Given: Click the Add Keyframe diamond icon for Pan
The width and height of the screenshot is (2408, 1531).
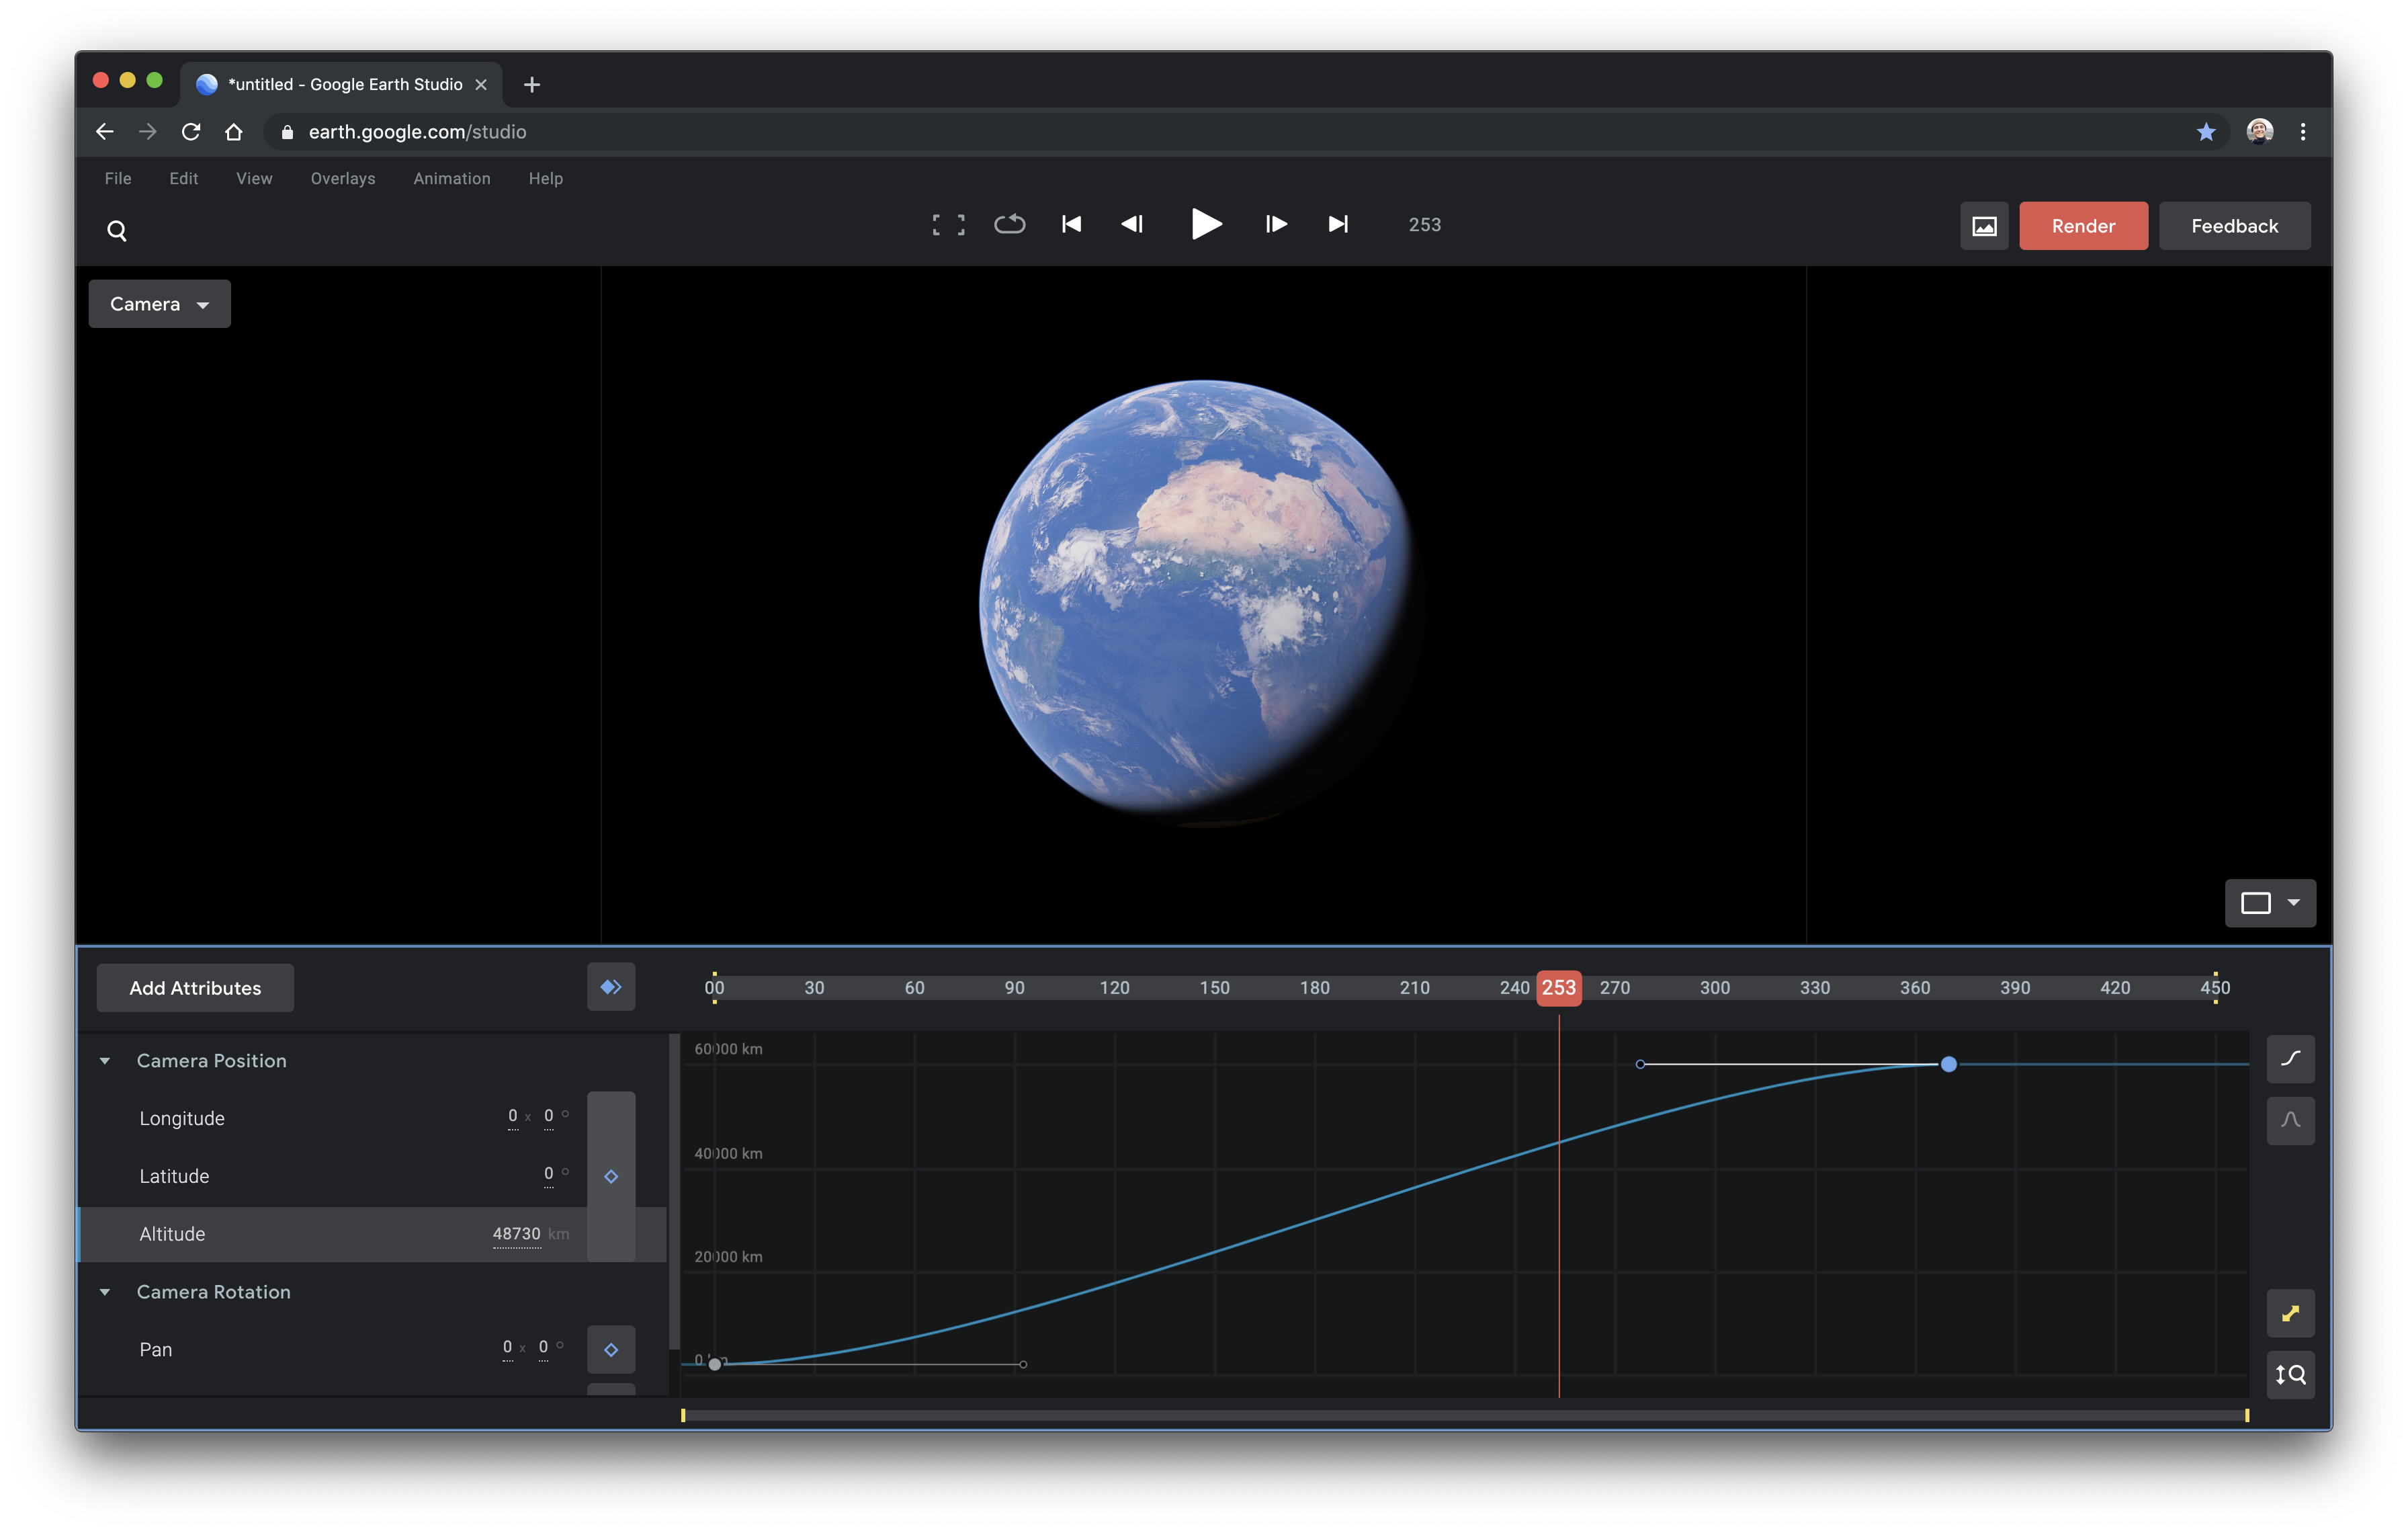Looking at the screenshot, I should coord(611,1348).
